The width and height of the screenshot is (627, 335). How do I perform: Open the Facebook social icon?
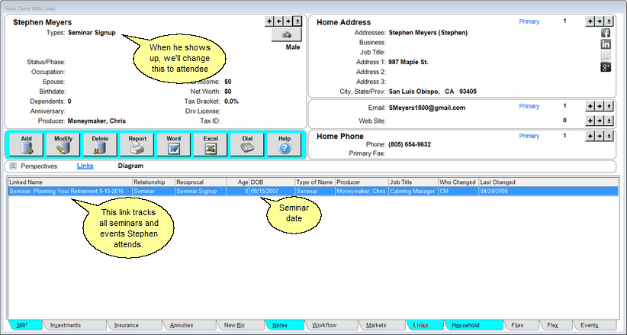[x=606, y=34]
